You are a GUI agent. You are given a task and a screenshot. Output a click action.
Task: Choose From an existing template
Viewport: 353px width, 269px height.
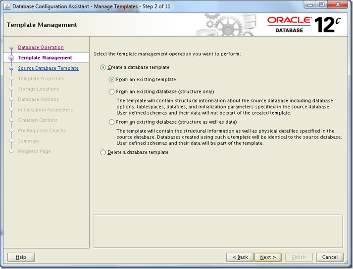(142, 80)
